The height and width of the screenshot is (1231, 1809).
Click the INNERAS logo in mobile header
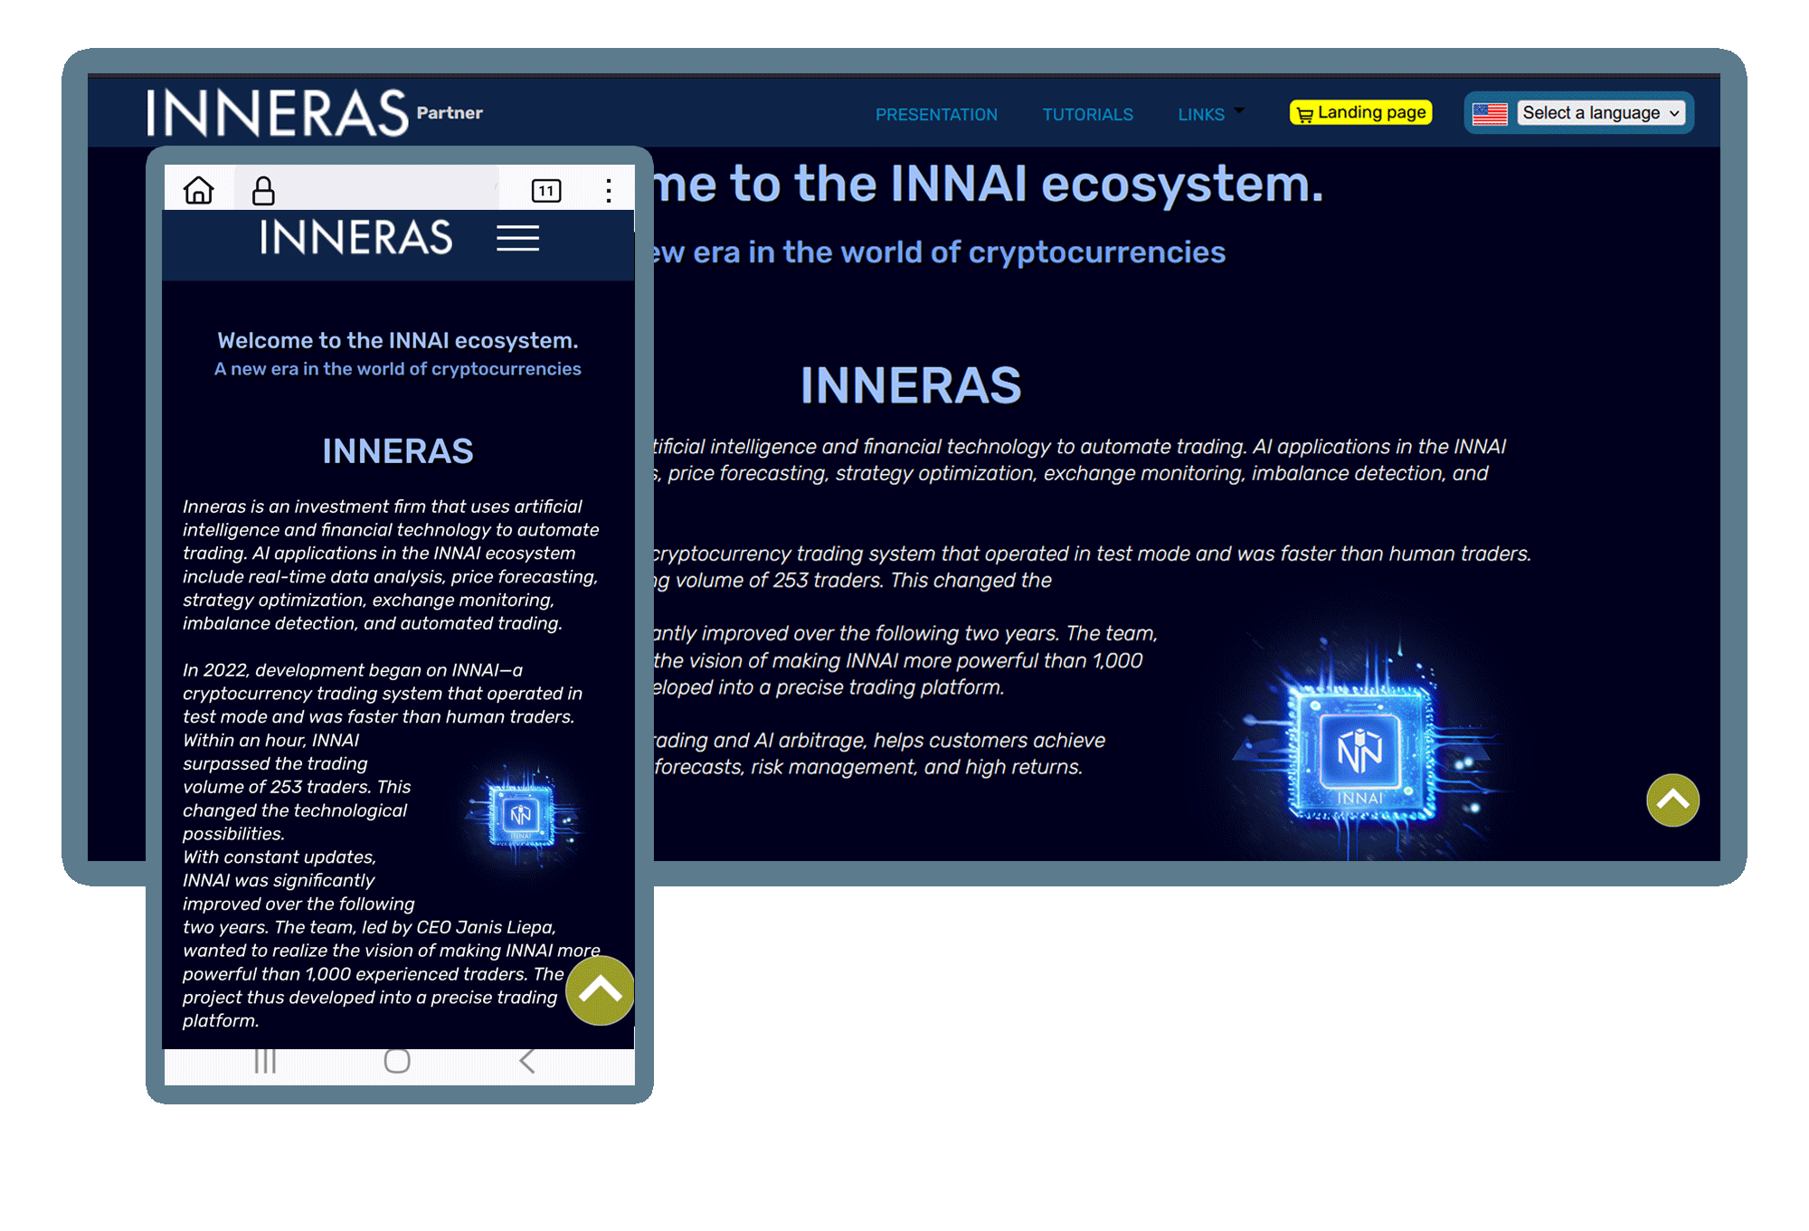click(x=355, y=238)
